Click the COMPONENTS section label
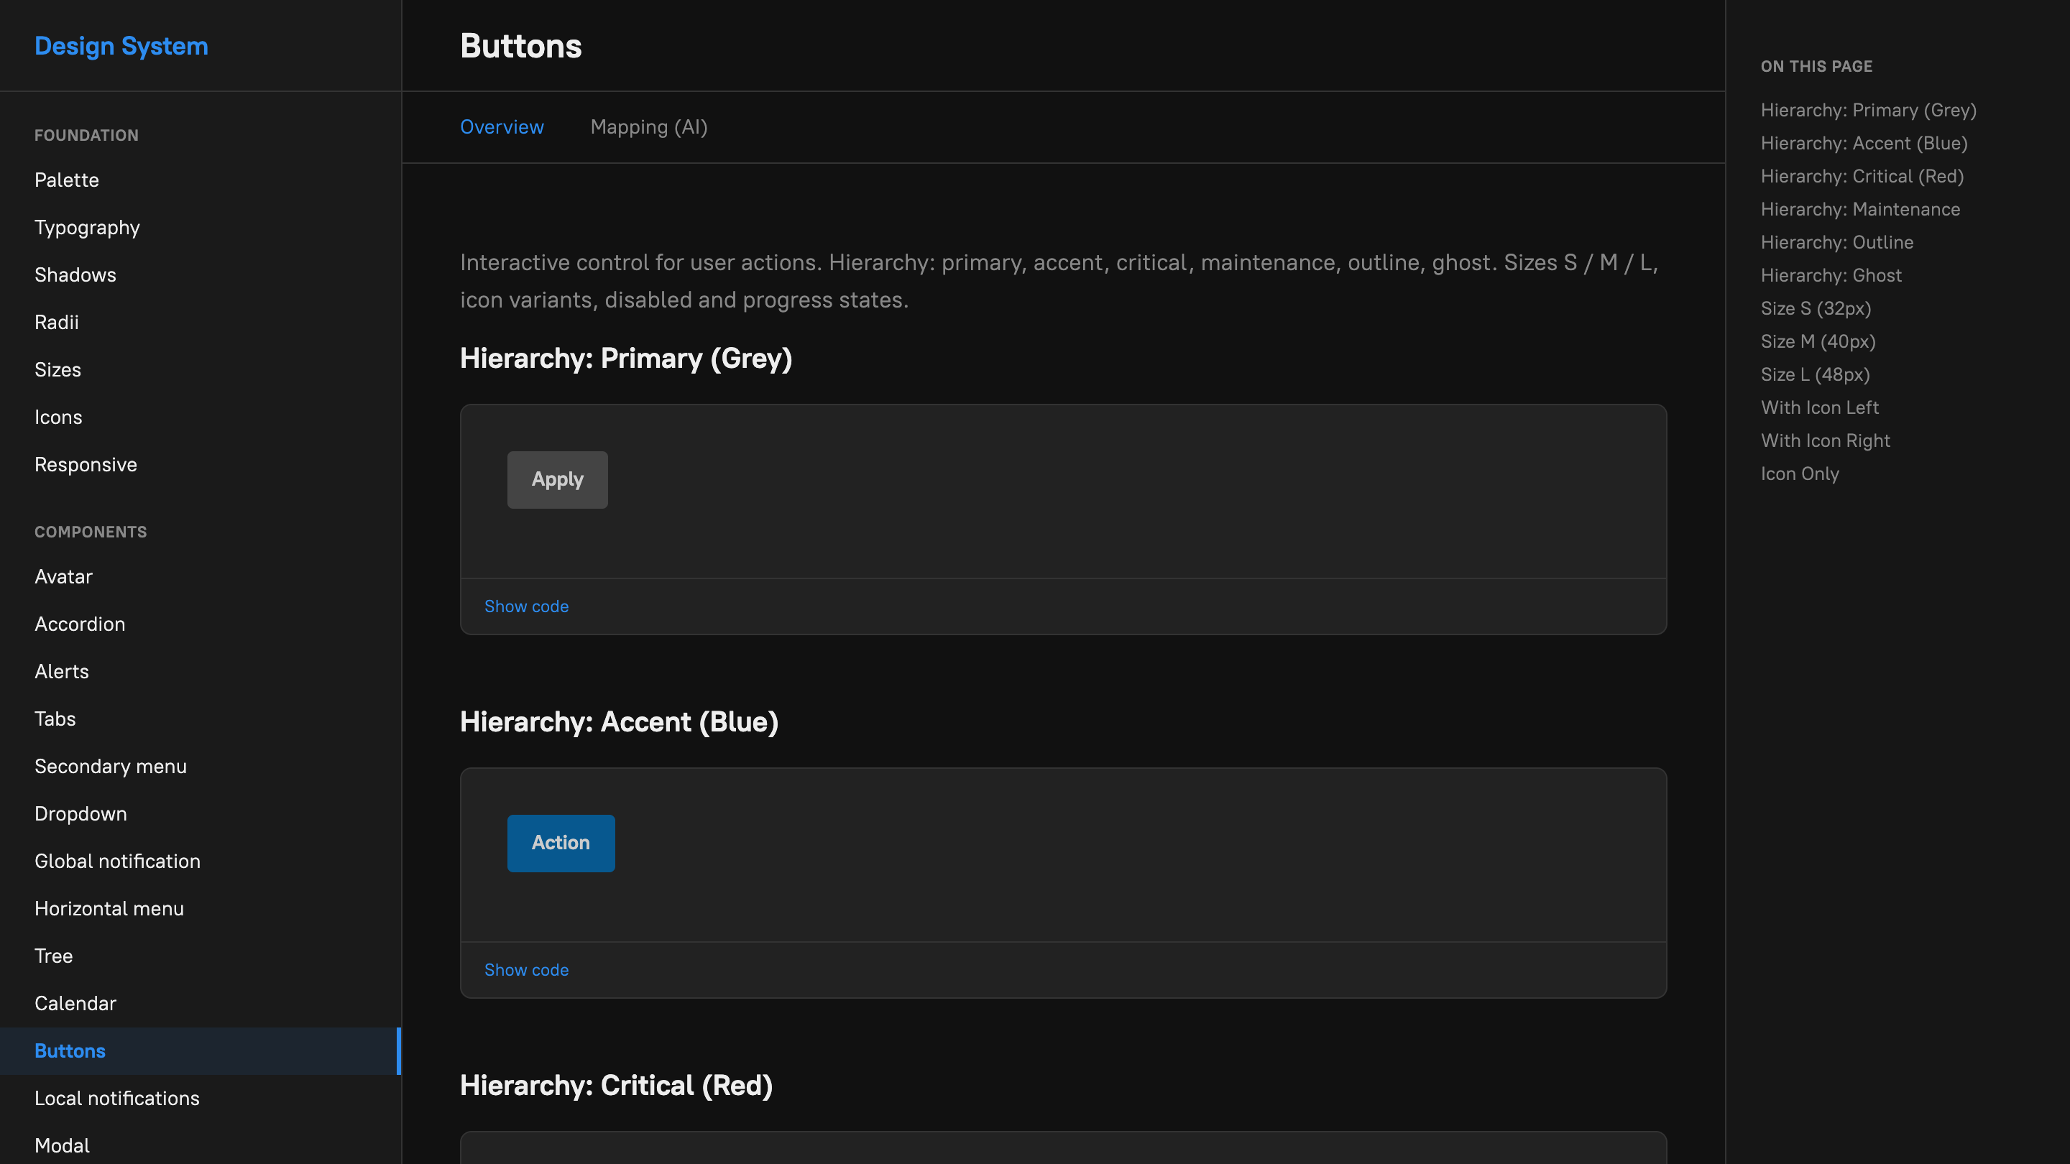This screenshot has height=1164, width=2070. pyautogui.click(x=91, y=532)
